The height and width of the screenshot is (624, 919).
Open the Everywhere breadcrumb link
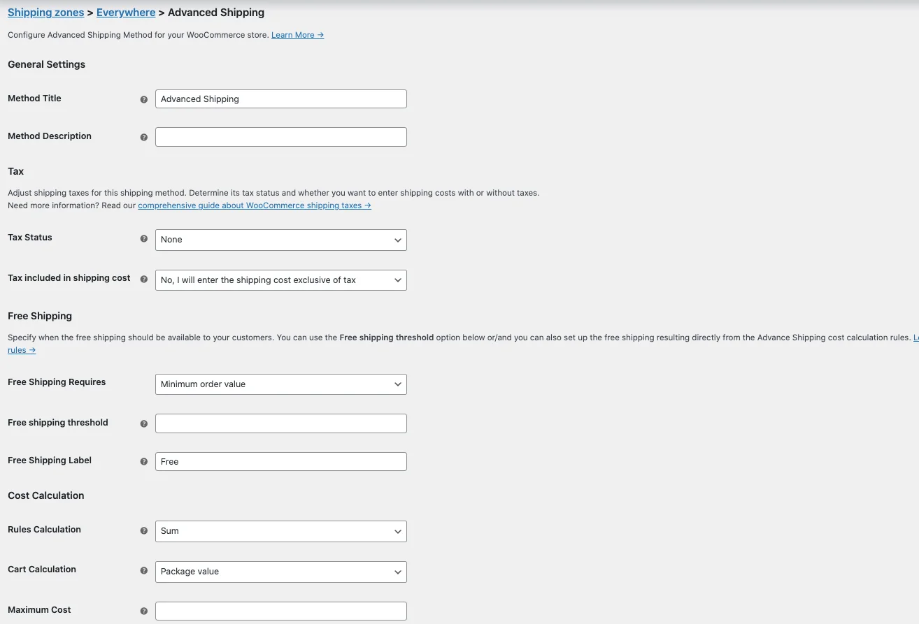pyautogui.click(x=126, y=13)
